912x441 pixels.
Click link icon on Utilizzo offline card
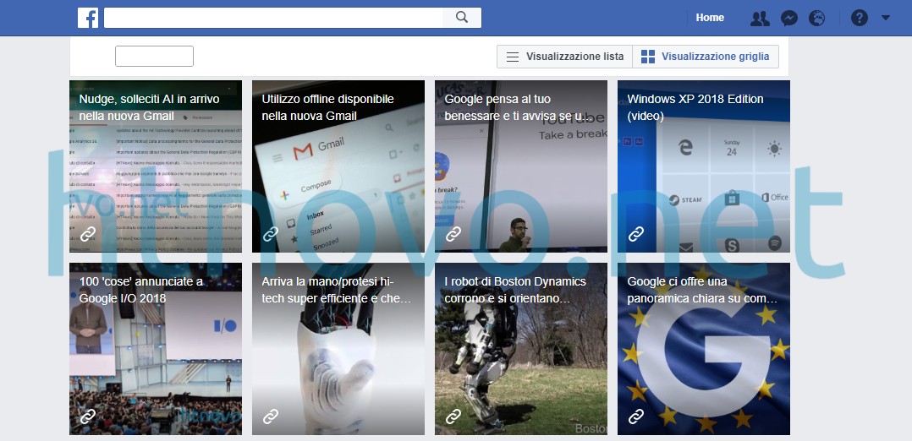point(271,234)
